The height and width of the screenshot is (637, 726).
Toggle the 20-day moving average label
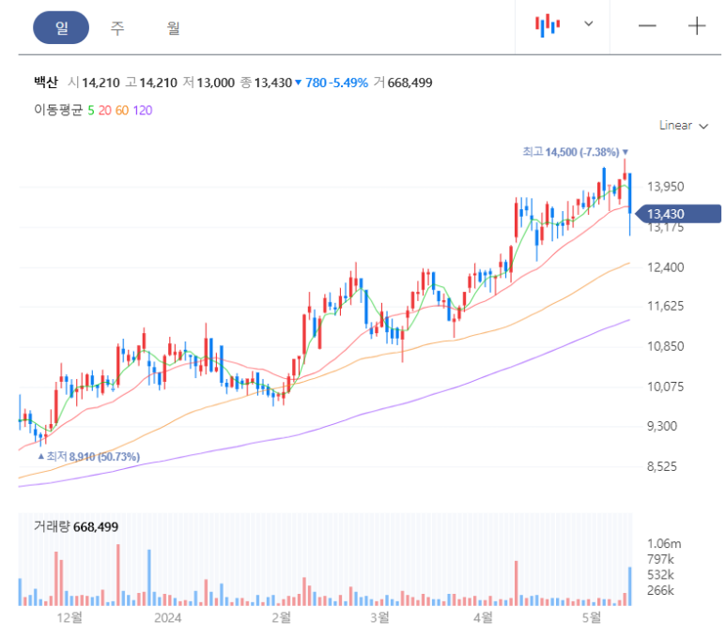tap(104, 110)
